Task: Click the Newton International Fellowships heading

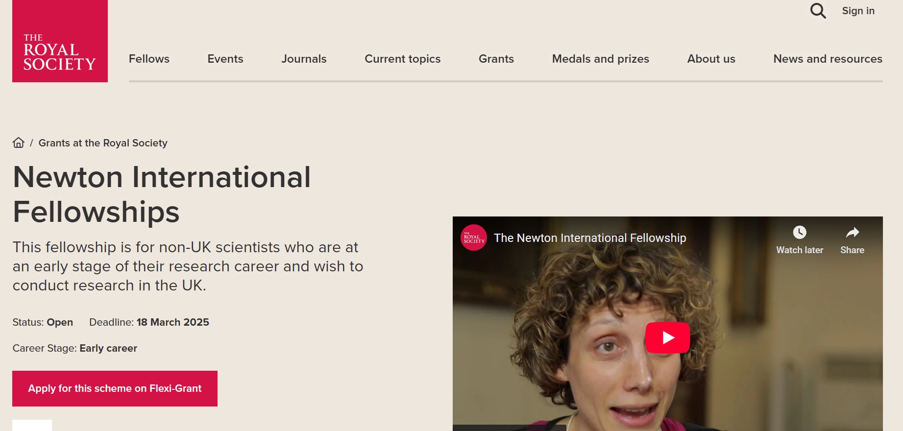Action: (162, 194)
